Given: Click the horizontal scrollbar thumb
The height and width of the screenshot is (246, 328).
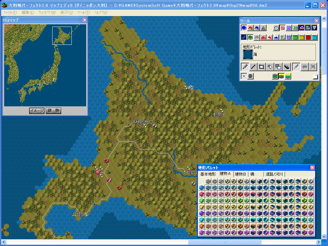Looking at the screenshot, I should coord(224,242).
